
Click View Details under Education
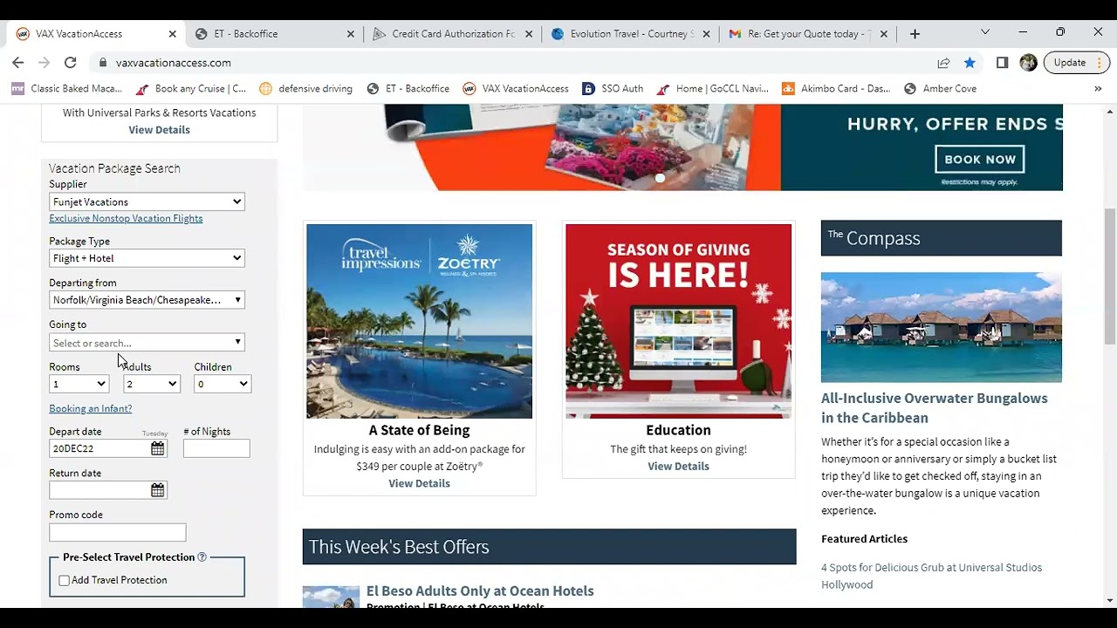pyautogui.click(x=678, y=467)
